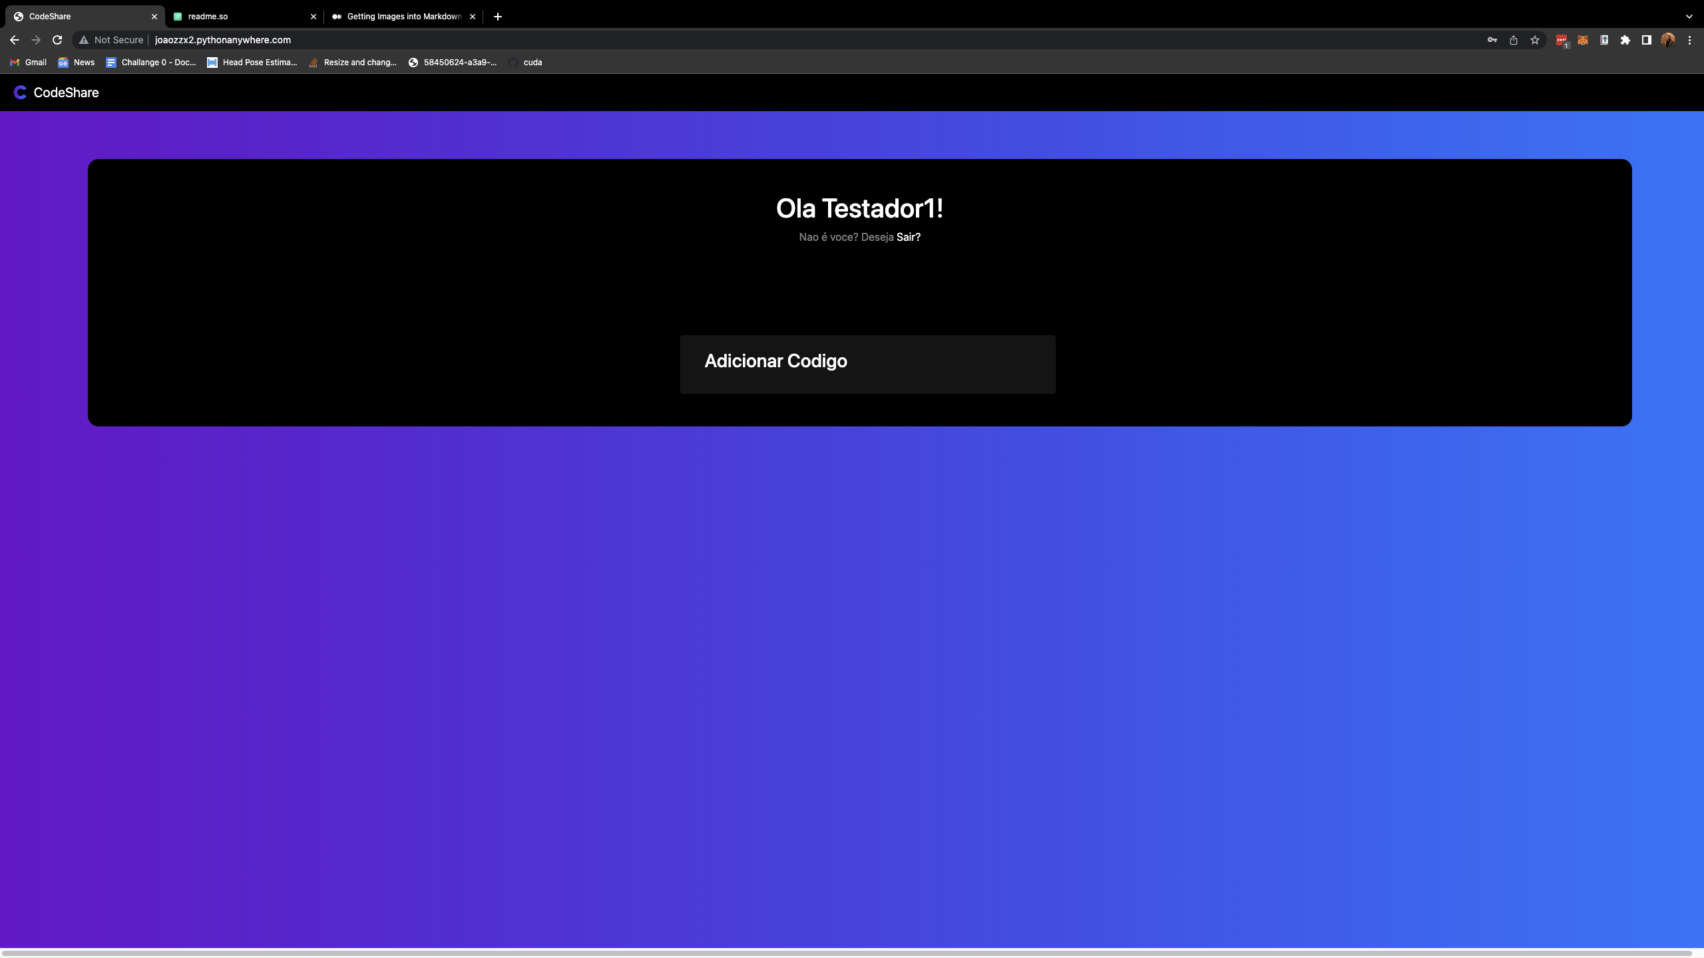Open the saved passwords key icon
The height and width of the screenshot is (958, 1704).
pos(1492,40)
